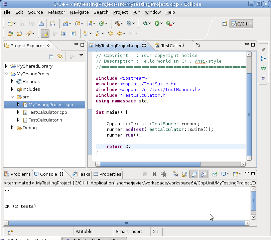
Task: Click the binary 010 toolbar icon
Action: pyautogui.click(x=52, y=23)
